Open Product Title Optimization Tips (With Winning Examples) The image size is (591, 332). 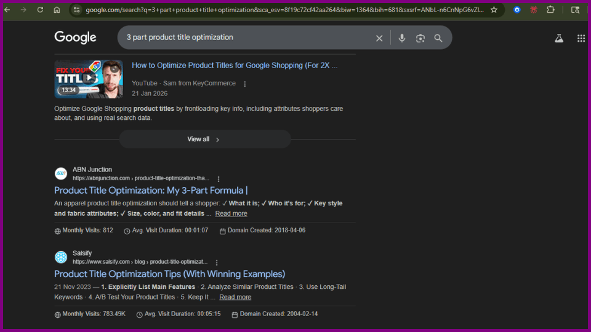coord(170,274)
